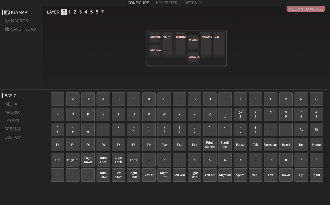The image size is (330, 205).
Task: Assign the Print Screen keycode
Action: [210, 145]
